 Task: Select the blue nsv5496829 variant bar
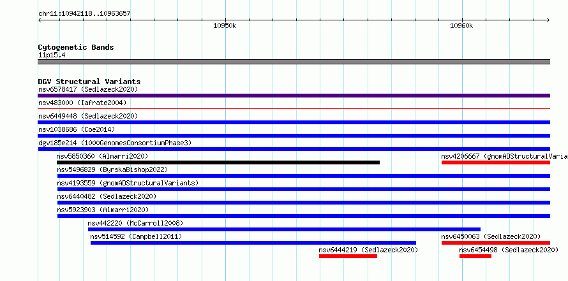pyautogui.click(x=304, y=176)
